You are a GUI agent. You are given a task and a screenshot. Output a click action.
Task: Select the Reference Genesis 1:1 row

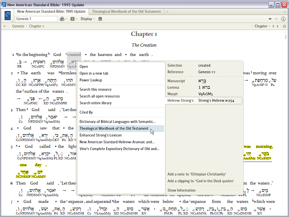(x=204, y=72)
